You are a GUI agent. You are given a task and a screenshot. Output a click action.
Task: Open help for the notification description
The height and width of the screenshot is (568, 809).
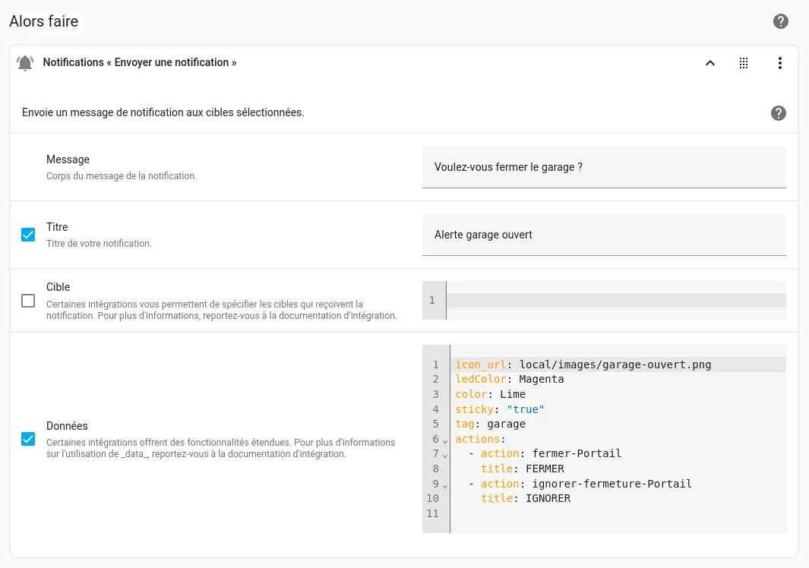(x=778, y=113)
